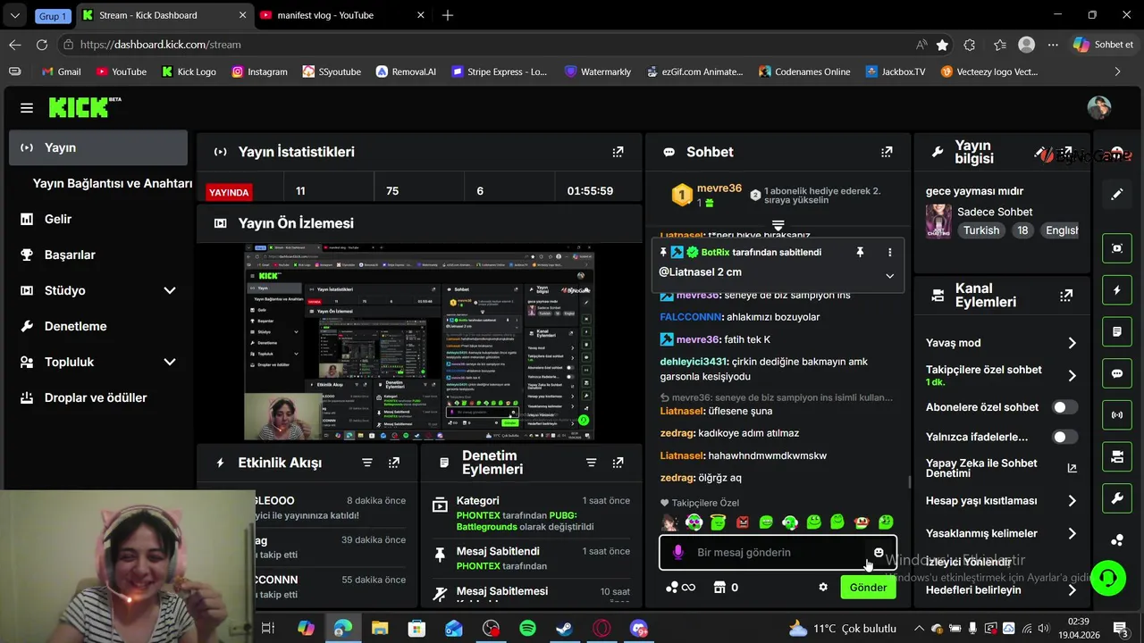Unpin the BotRix pinned message
Image resolution: width=1144 pixels, height=643 pixels.
(x=860, y=253)
